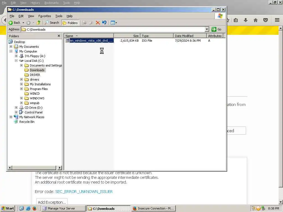The width and height of the screenshot is (283, 212).
Task: Sort by Date Modified column header
Action: click(x=190, y=36)
